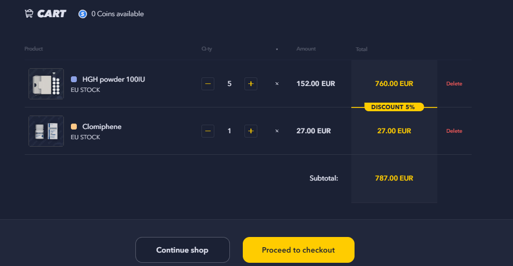Click the purple swatch beside HGH powder

pyautogui.click(x=74, y=80)
